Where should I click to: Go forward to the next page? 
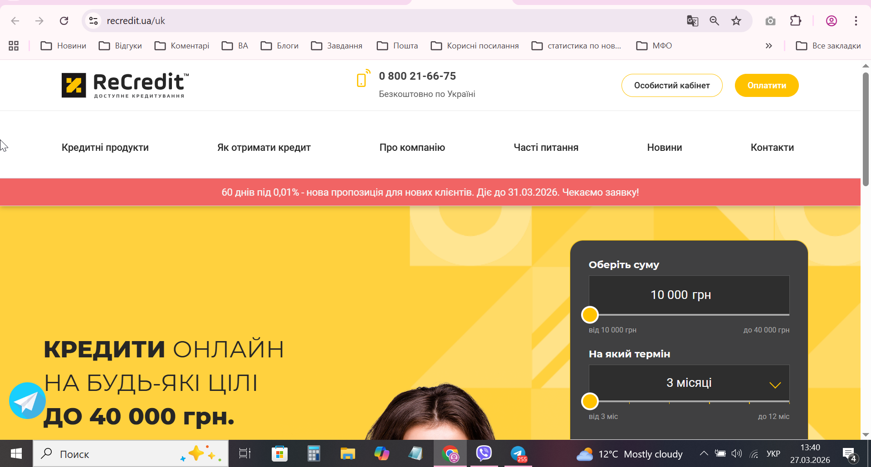click(x=39, y=21)
